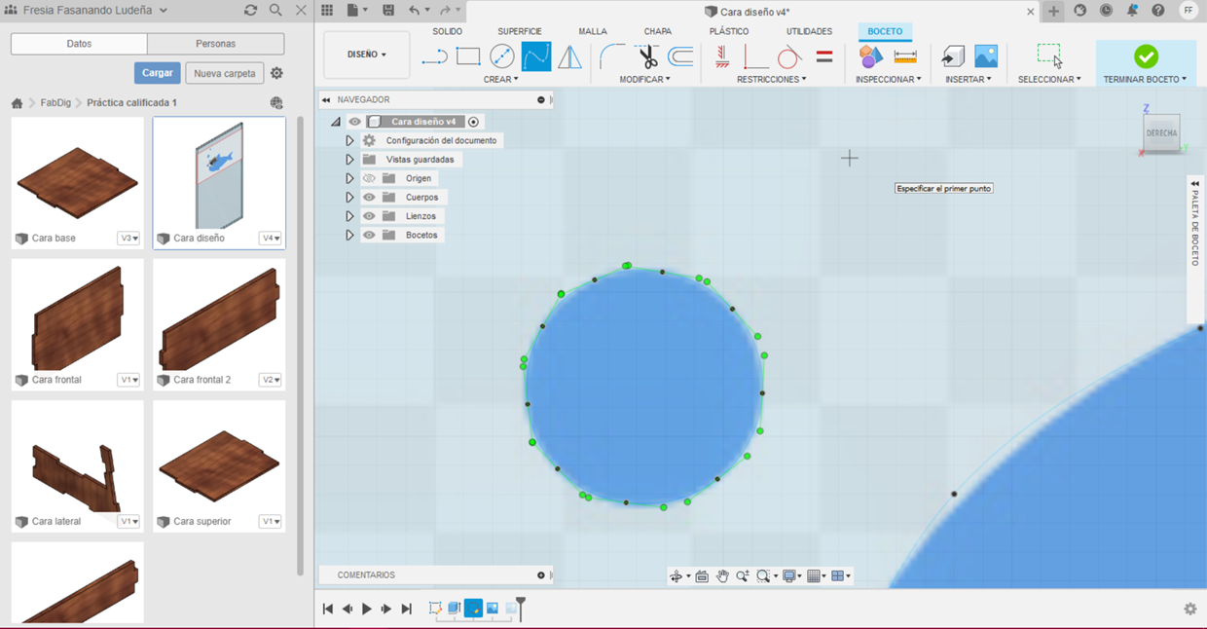The height and width of the screenshot is (629, 1207).
Task: Toggle visibility of the Bocetos folder
Action: (369, 236)
